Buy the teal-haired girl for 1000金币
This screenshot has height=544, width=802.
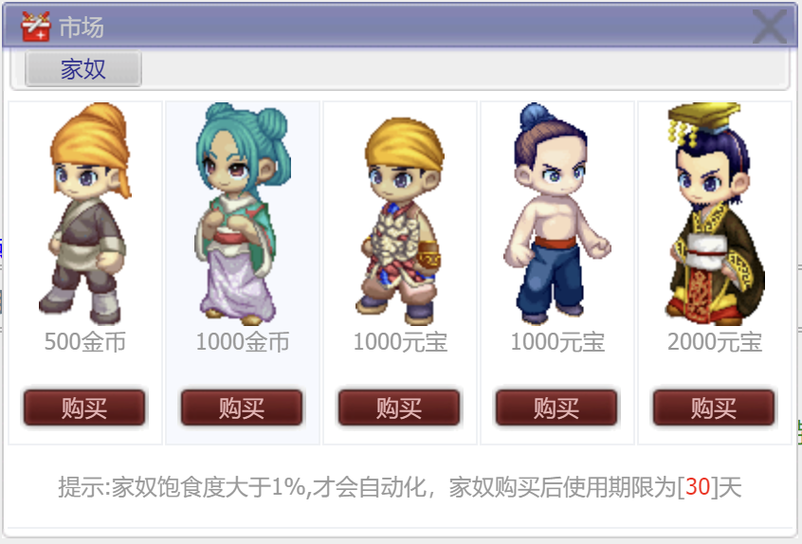pyautogui.click(x=242, y=408)
